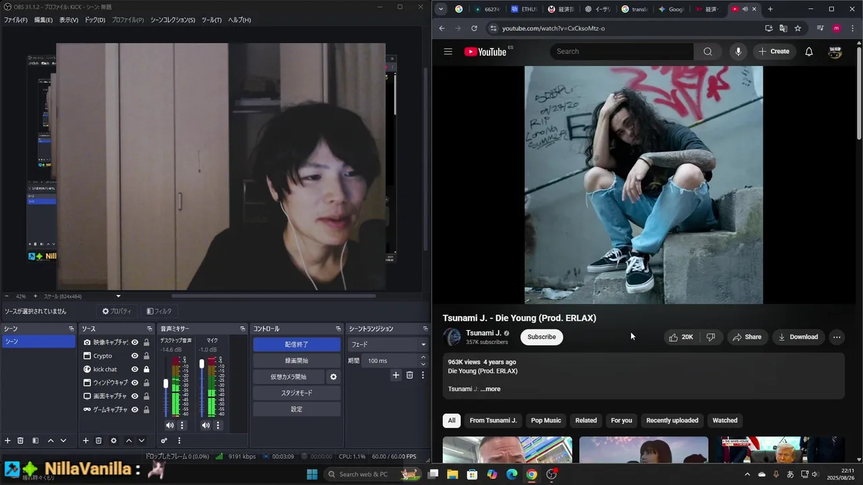The image size is (863, 485).
Task: Search with YouTube voice microphone icon
Action: 738,51
